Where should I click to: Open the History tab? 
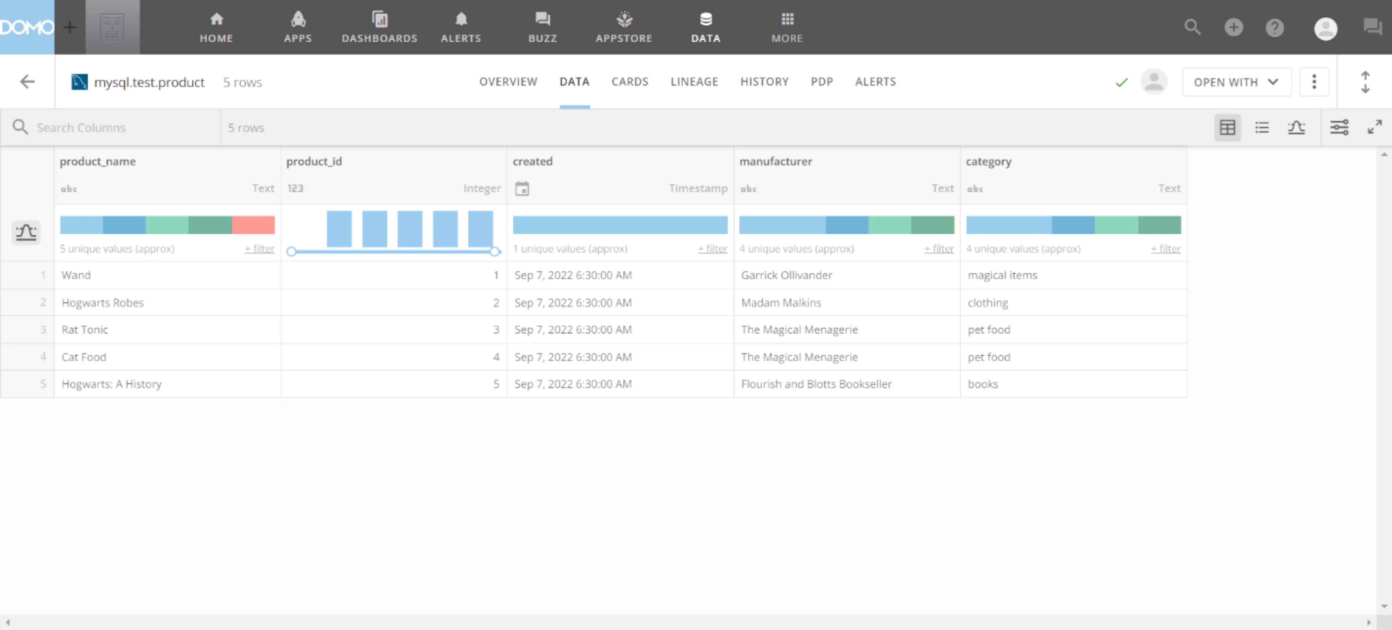(764, 82)
